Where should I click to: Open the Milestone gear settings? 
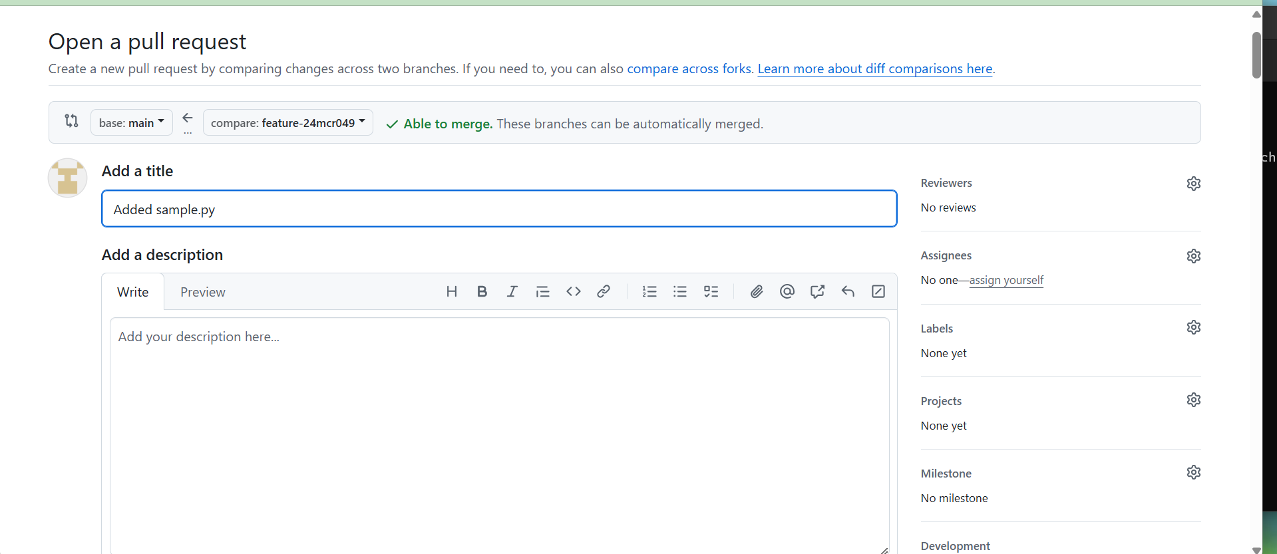tap(1194, 472)
